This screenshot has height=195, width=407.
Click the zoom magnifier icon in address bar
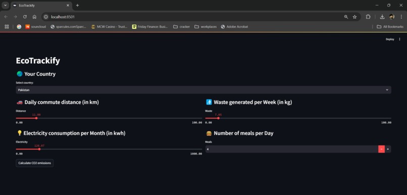(346, 17)
